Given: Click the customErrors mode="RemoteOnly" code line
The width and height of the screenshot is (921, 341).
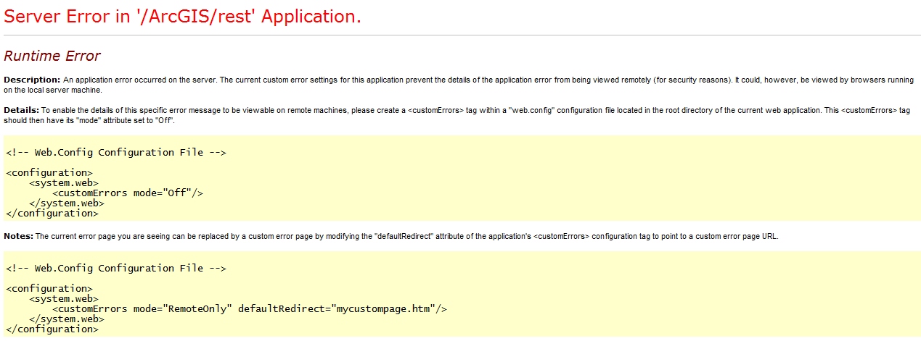Looking at the screenshot, I should click(250, 309).
